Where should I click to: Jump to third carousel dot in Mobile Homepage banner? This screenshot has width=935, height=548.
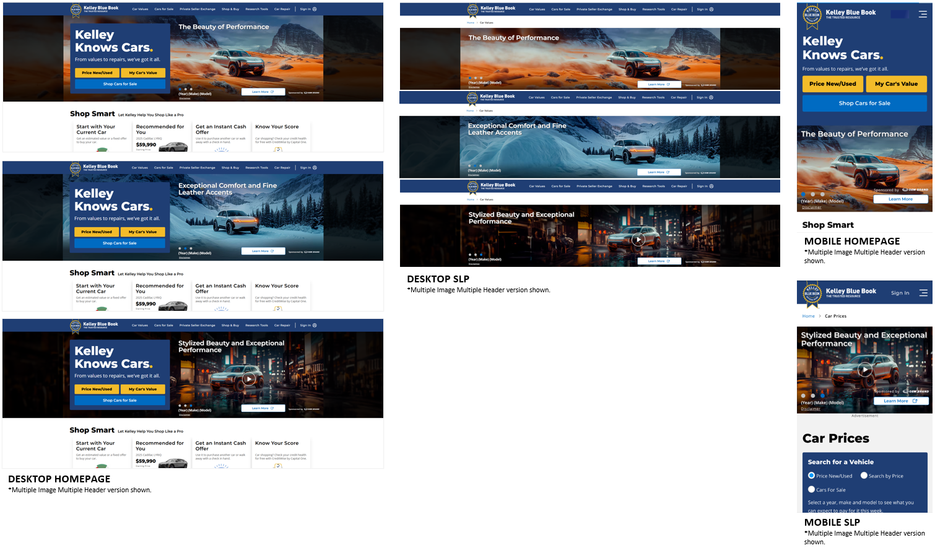coord(822,194)
